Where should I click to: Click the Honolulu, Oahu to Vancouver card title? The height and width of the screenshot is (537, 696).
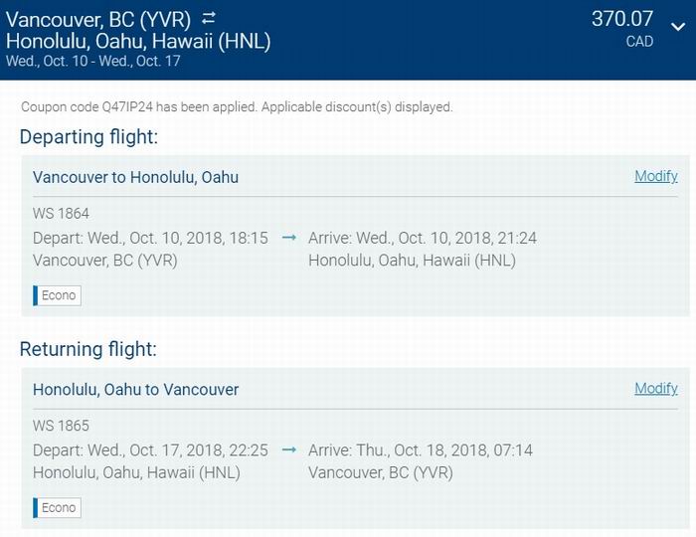click(135, 390)
